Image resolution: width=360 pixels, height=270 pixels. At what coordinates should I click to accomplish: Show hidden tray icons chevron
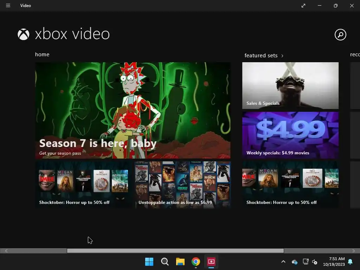283,262
